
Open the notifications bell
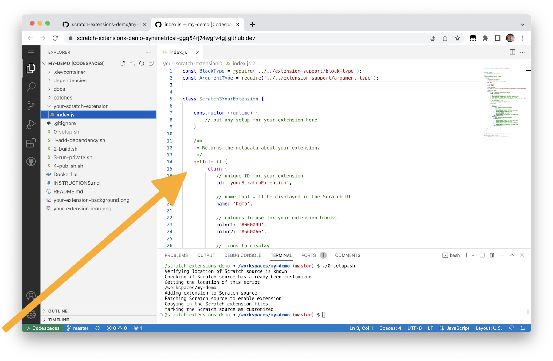click(523, 328)
